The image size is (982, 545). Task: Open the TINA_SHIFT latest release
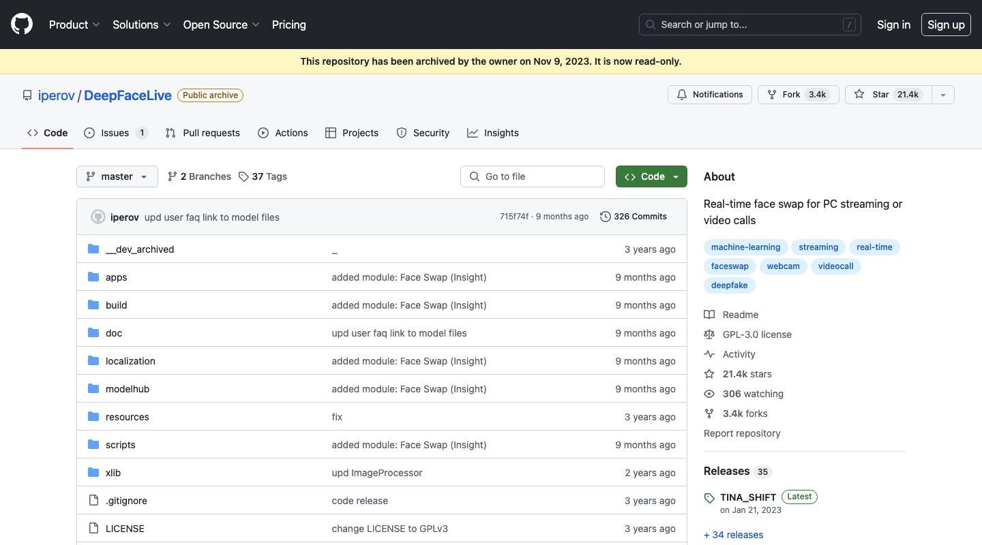(748, 497)
